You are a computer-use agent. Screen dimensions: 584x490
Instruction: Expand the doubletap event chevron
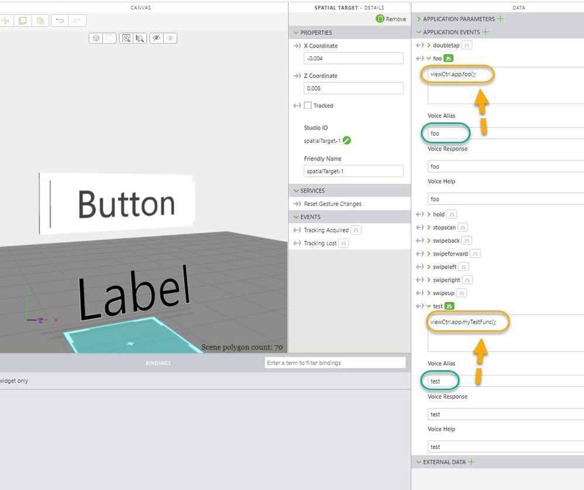(x=429, y=46)
